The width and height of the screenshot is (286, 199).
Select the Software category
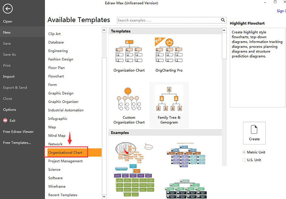(55, 178)
